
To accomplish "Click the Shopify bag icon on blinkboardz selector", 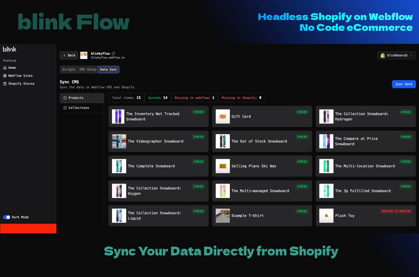I will click(x=382, y=55).
